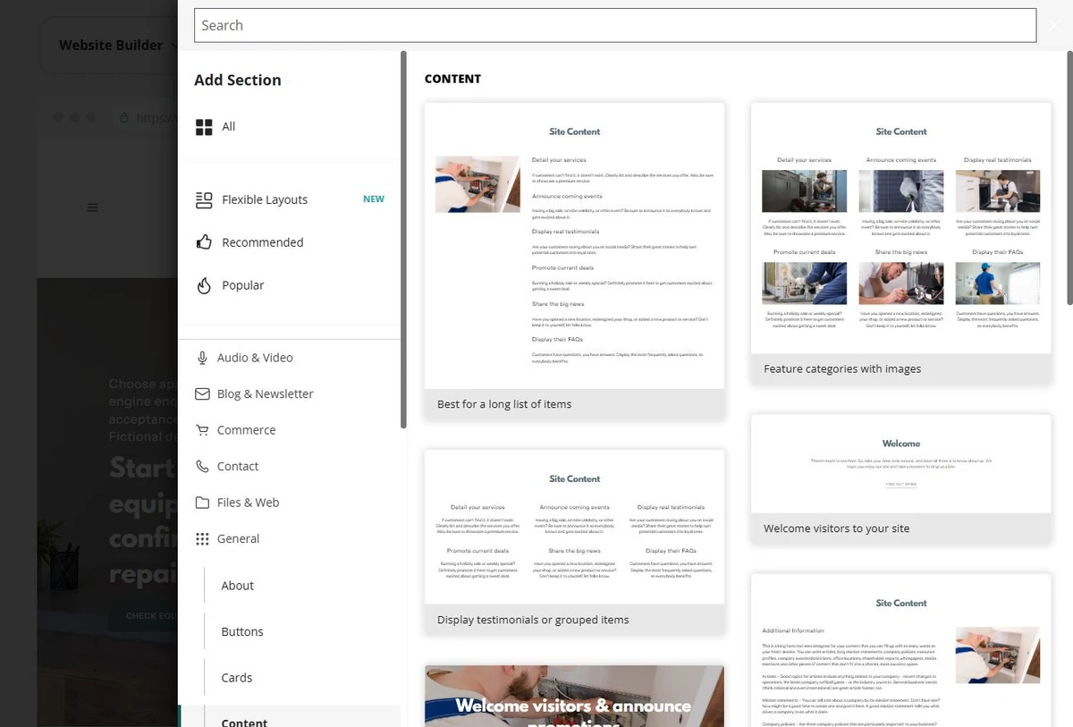Viewport: 1073px width, 727px height.
Task: Click the content layouts scrollbar
Action: point(1069,177)
